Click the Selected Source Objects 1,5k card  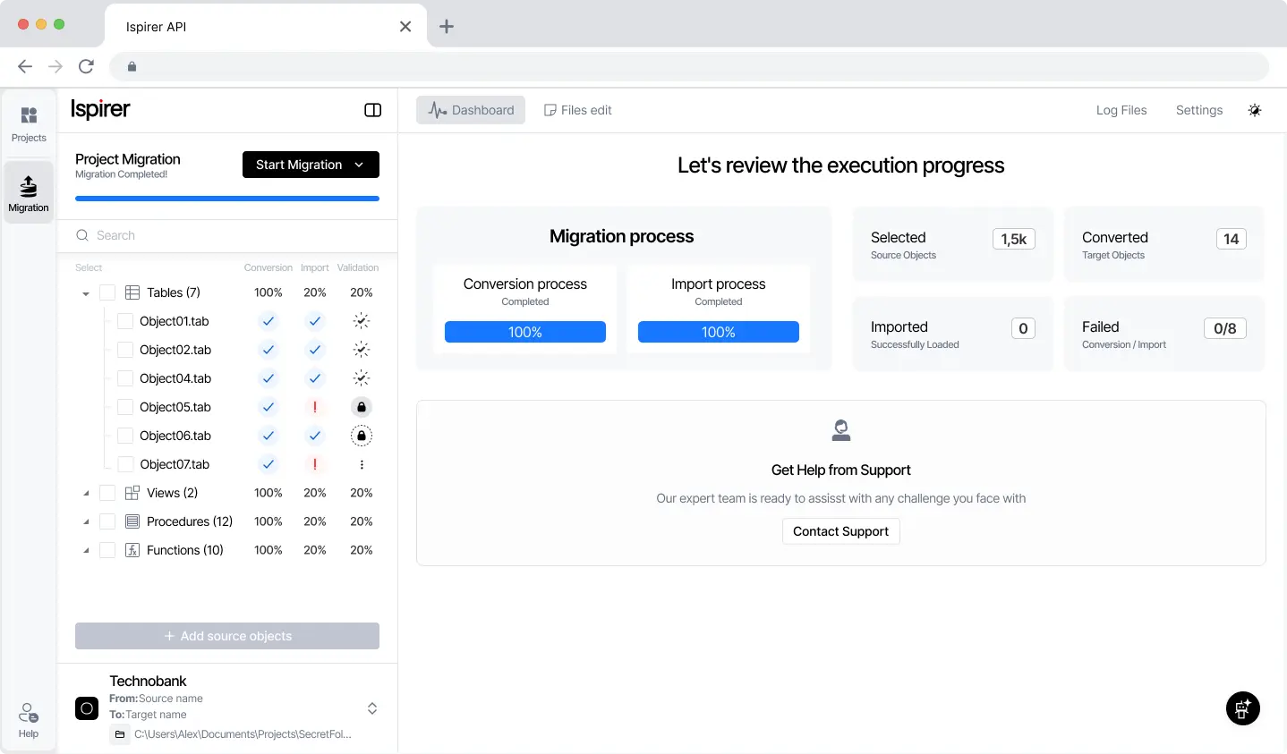[953, 244]
